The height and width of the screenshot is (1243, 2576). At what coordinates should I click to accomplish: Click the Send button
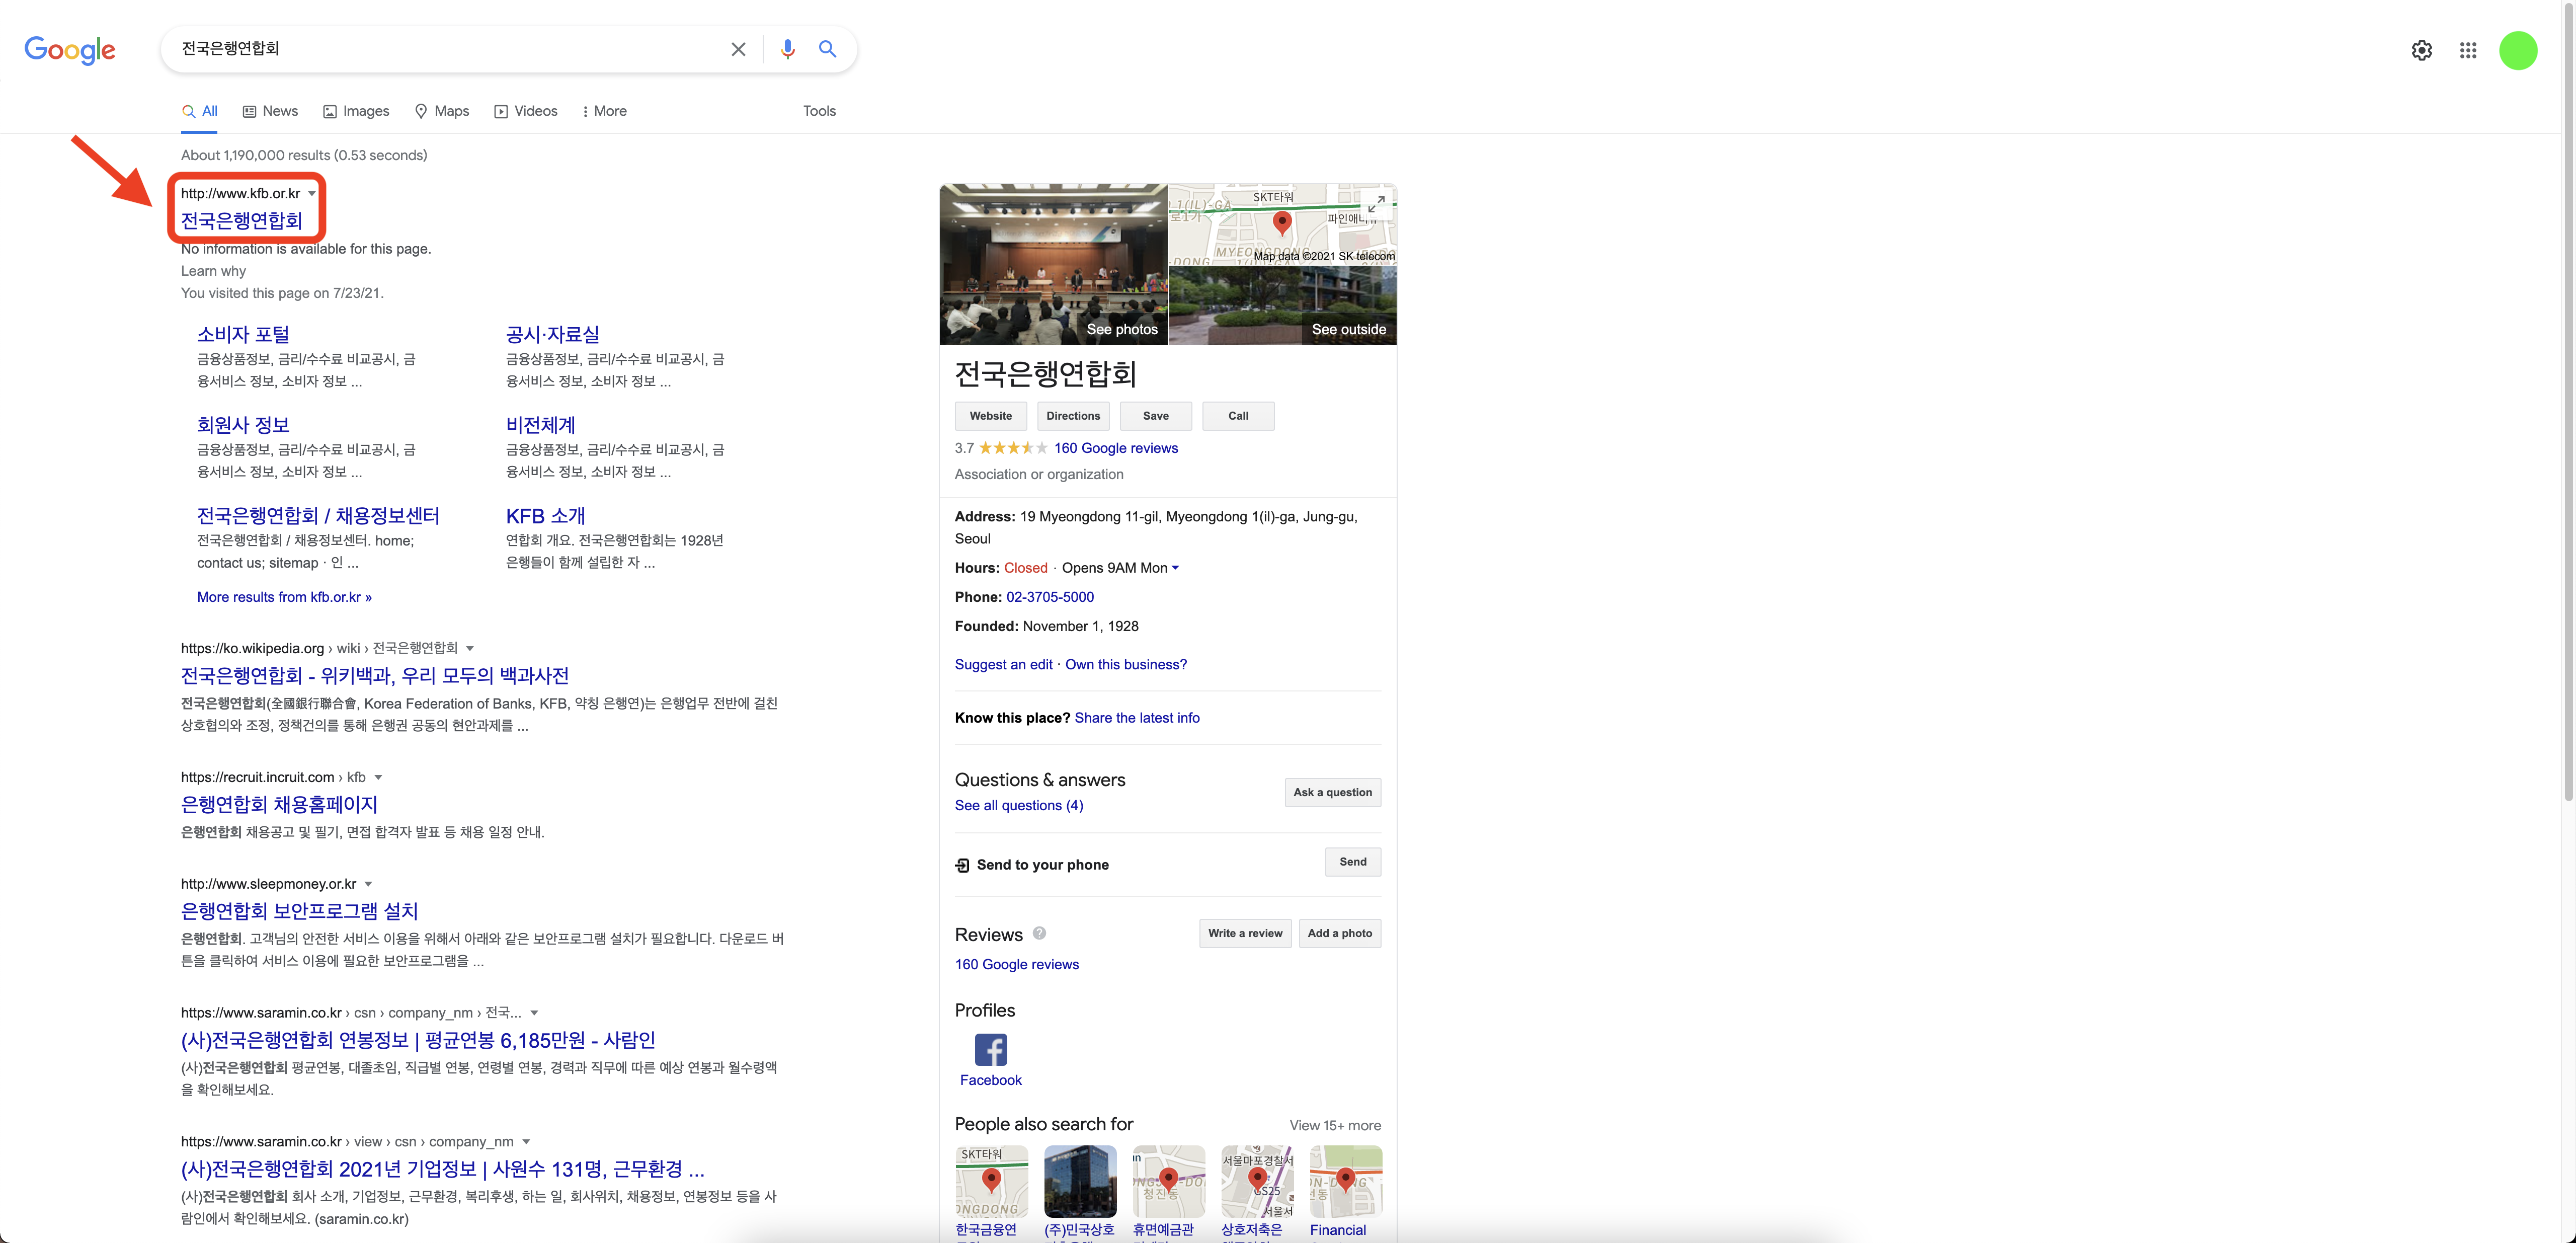tap(1352, 862)
